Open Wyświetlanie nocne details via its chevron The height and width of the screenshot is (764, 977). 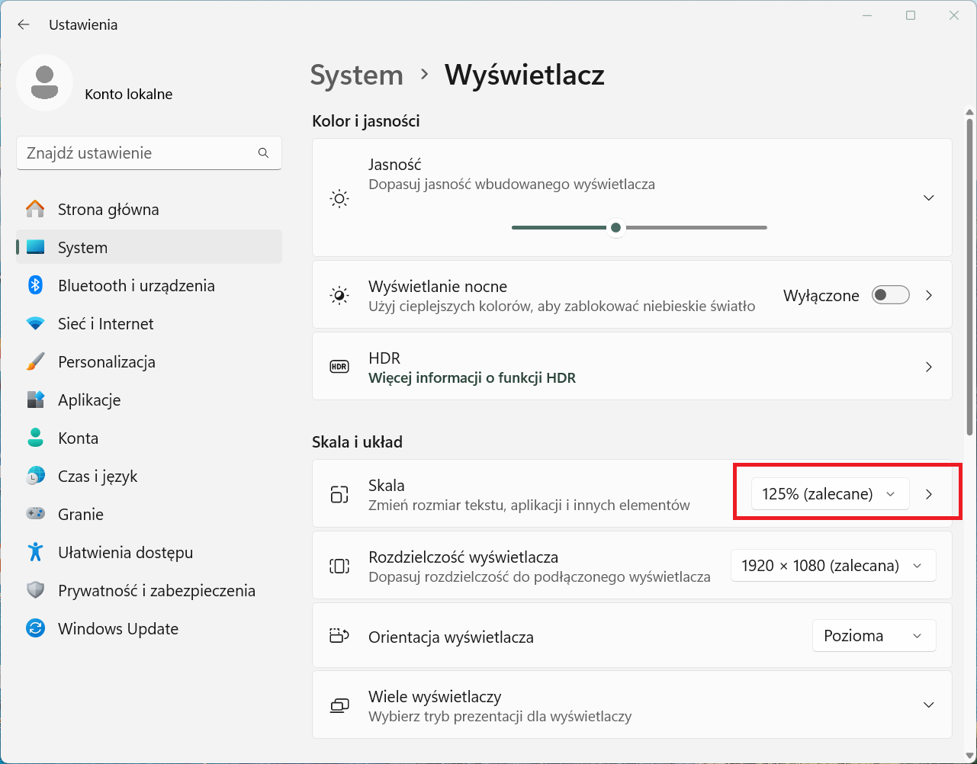coord(928,295)
